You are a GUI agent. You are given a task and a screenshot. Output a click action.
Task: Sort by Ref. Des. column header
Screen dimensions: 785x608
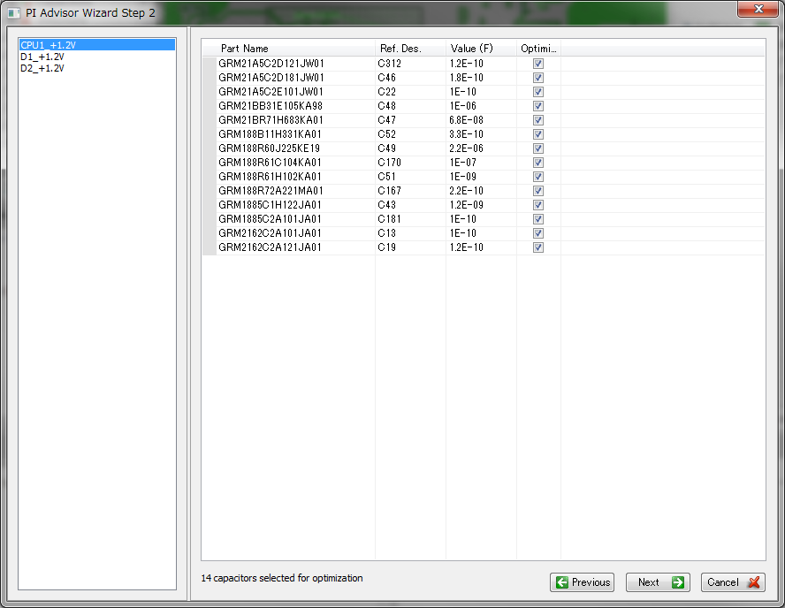pos(410,49)
